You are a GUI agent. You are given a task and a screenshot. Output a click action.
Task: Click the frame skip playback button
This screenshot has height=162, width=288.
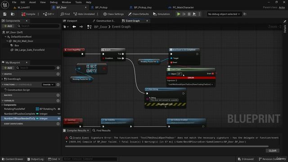coord(184,14)
